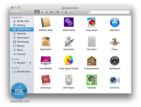Open Documents folder in sidebar
The height and width of the screenshot is (107, 141).
[x=22, y=38]
